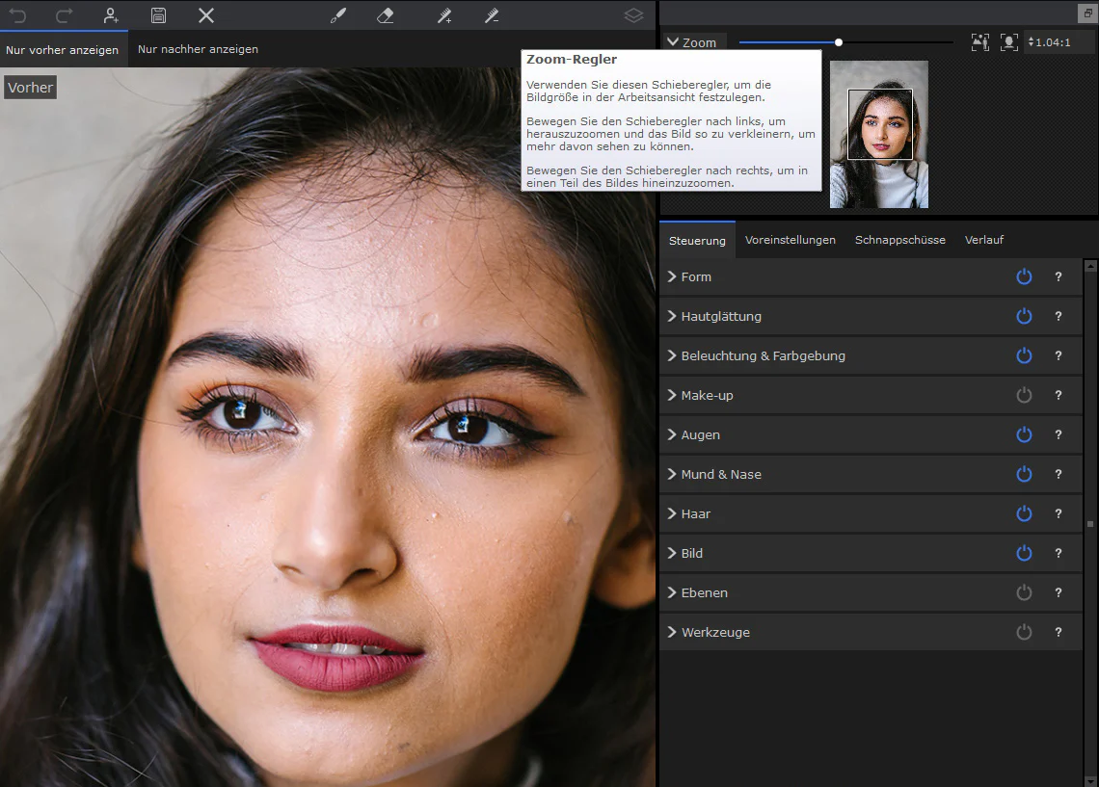Screen dimensions: 1099x787
Task: Toggle Haar power button
Action: pyautogui.click(x=1024, y=514)
